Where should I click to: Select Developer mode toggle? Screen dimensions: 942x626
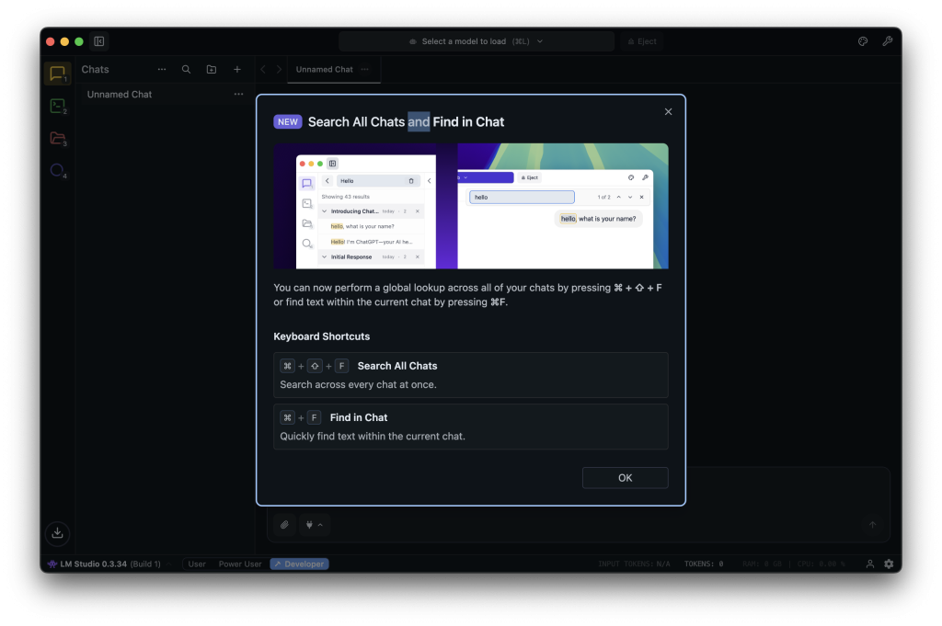[x=299, y=563]
